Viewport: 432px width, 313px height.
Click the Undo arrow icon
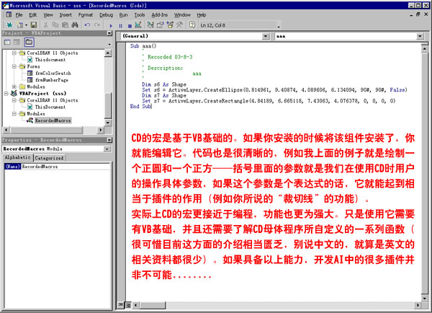[x=87, y=25]
